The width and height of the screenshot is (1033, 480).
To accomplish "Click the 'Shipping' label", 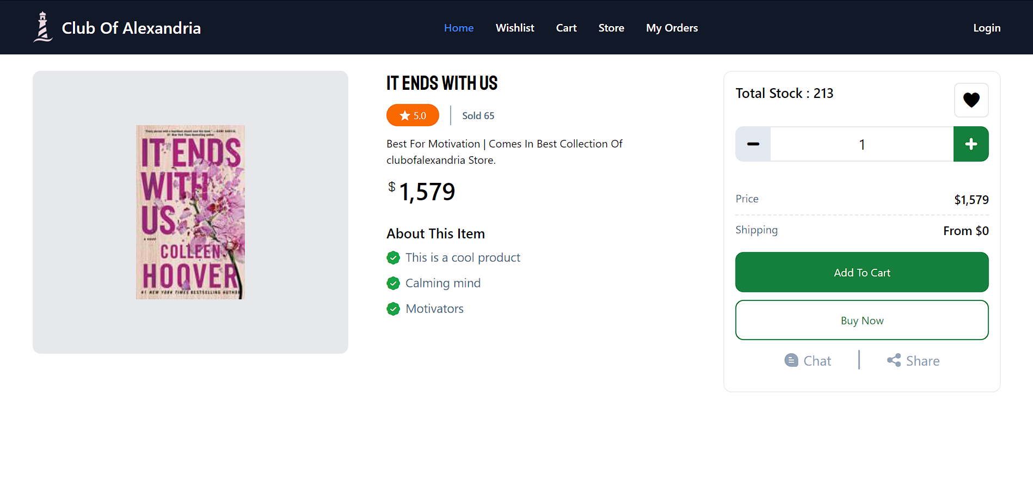I will pyautogui.click(x=757, y=230).
